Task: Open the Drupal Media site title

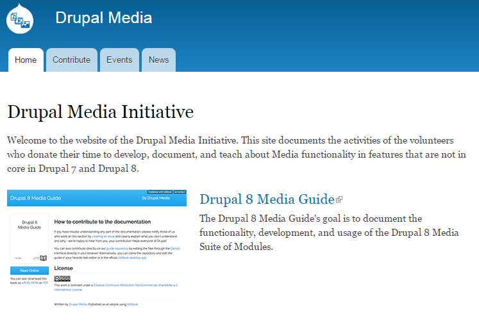Action: coord(104,18)
